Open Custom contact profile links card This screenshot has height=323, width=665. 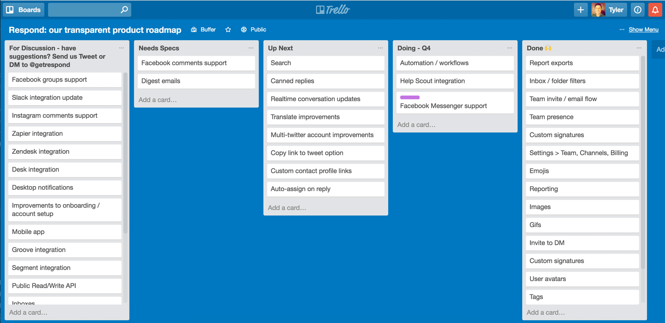326,171
